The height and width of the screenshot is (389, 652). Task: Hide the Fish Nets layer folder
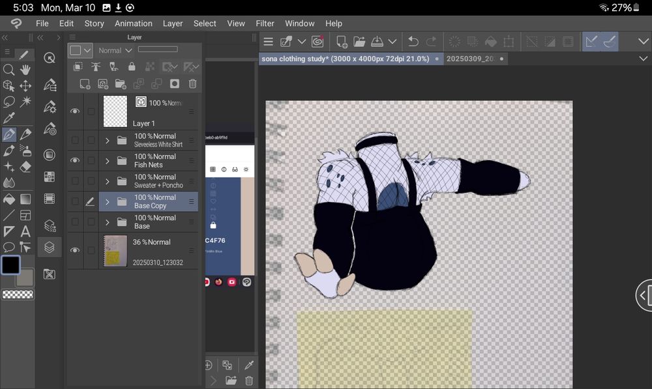coord(75,160)
